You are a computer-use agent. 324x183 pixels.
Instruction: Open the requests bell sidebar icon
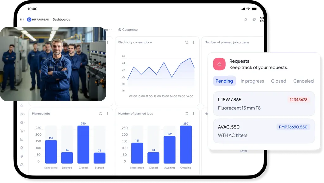point(22,106)
